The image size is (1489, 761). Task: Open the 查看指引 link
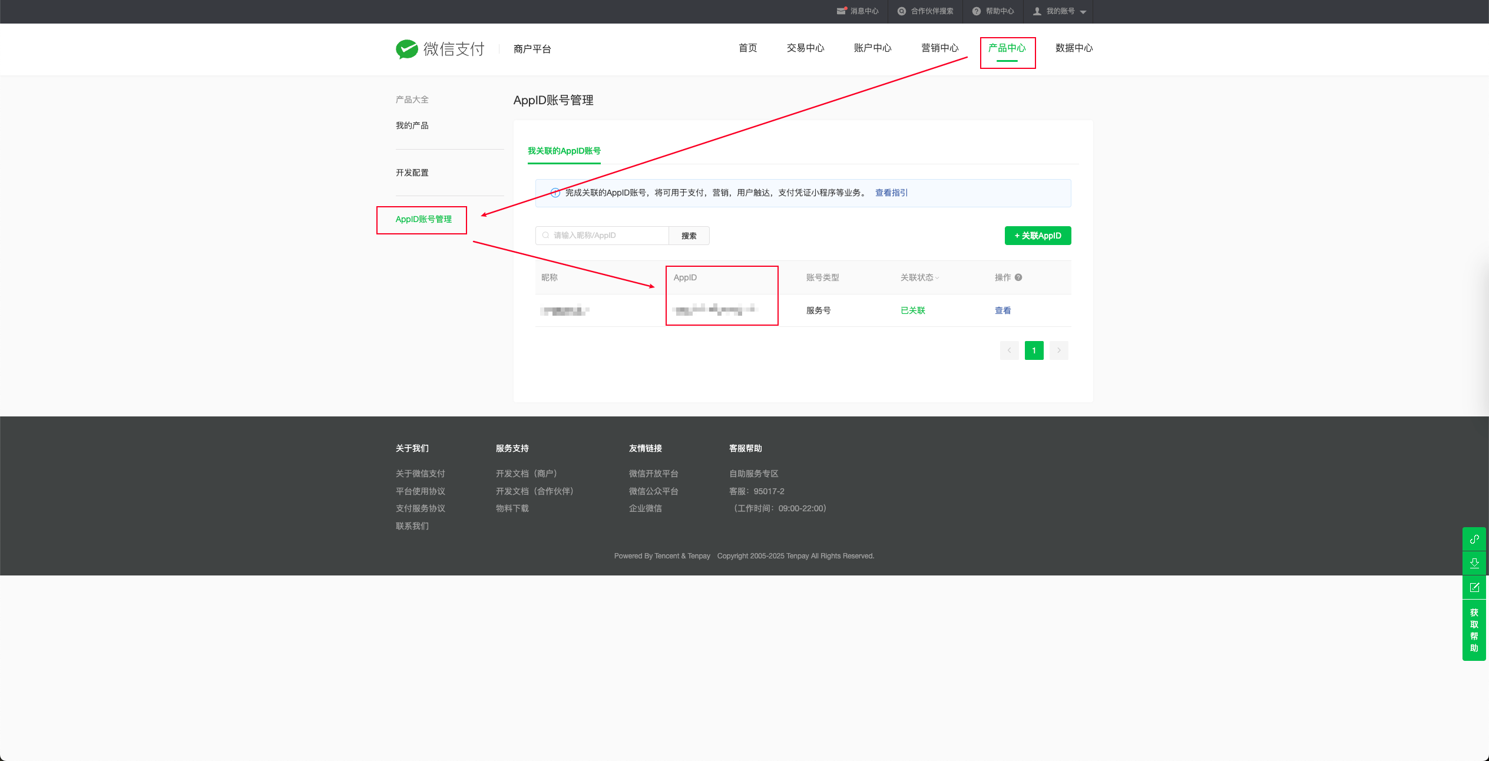coord(891,193)
